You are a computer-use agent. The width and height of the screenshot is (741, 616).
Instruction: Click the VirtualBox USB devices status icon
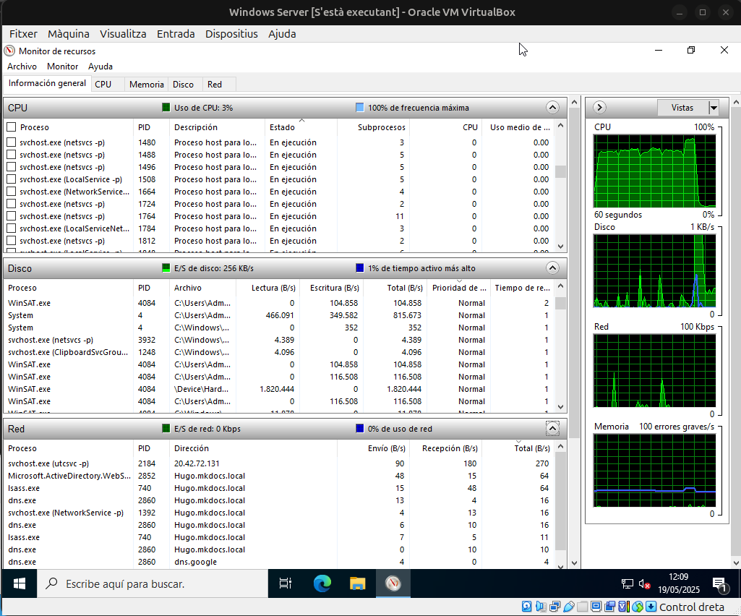[x=568, y=607]
